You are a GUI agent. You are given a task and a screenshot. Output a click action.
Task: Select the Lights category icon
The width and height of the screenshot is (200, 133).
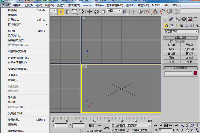click(x=177, y=26)
